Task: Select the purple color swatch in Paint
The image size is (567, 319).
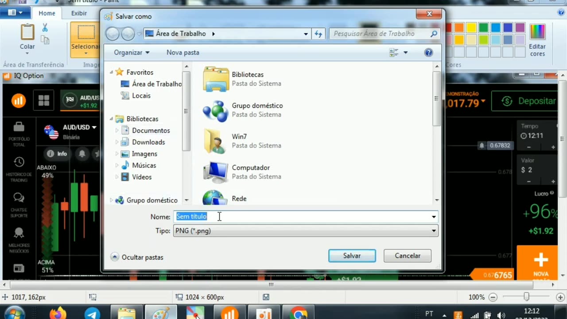Action: point(520,28)
